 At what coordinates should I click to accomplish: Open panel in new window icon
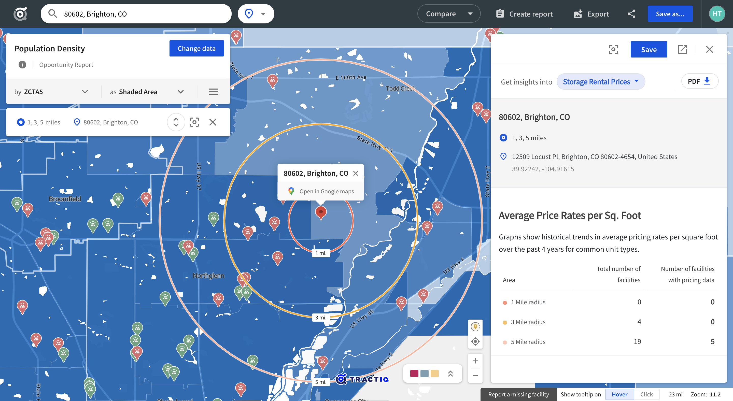(682, 49)
